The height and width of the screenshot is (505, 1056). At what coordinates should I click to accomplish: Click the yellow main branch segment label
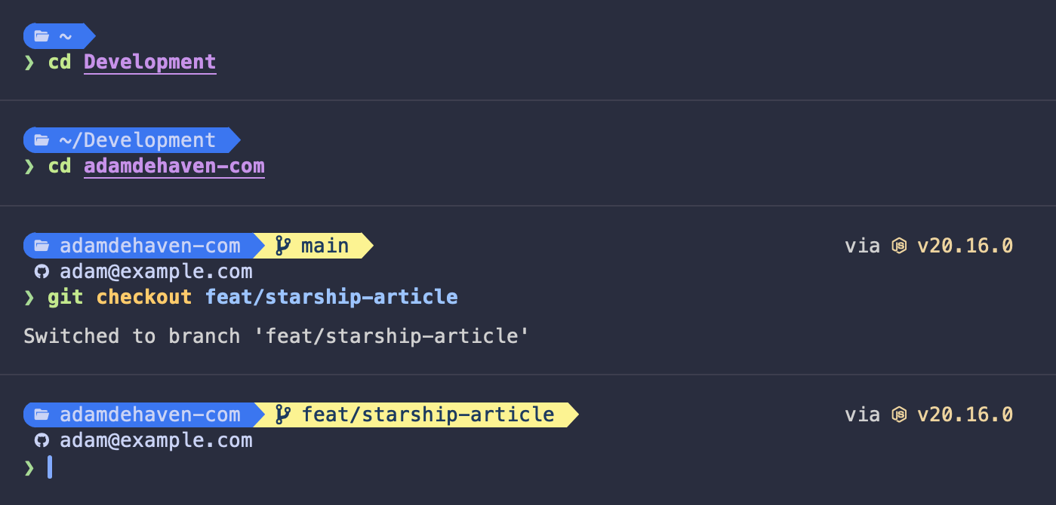point(325,246)
